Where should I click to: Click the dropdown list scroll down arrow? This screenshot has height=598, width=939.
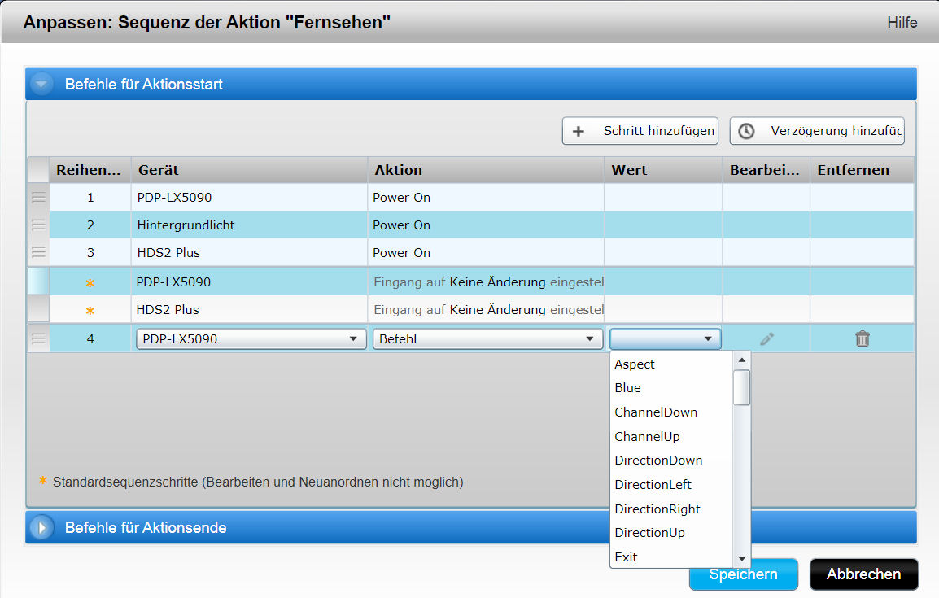(x=741, y=559)
